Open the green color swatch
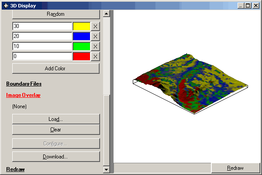The width and height of the screenshot is (262, 175). pos(82,46)
